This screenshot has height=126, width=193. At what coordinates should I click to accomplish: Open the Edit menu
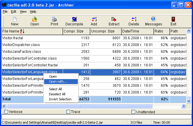pyautogui.click(x=14, y=12)
